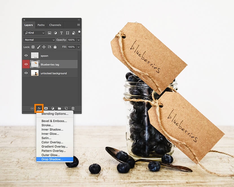Choose Drop Shadow from the menu

click(x=52, y=159)
